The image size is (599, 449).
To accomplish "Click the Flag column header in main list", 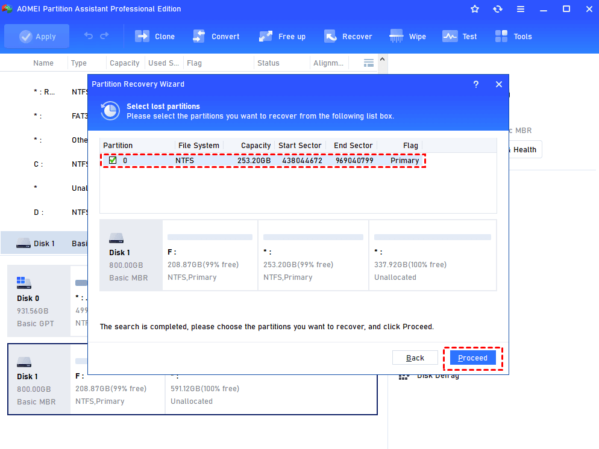I will [194, 63].
